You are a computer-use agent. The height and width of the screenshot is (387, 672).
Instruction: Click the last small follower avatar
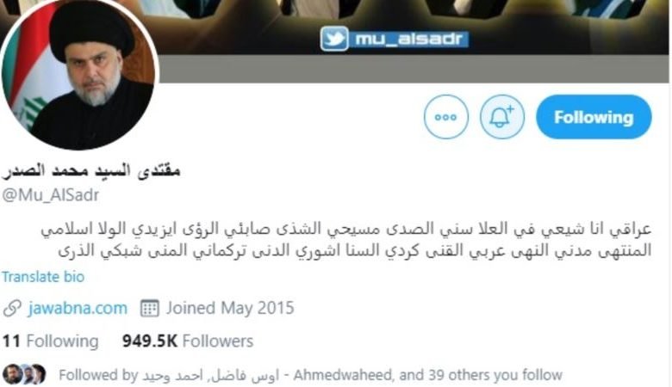click(x=38, y=374)
